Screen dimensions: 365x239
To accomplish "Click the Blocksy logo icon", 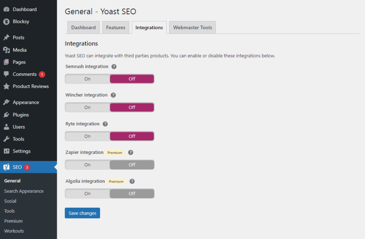I will coord(6,22).
